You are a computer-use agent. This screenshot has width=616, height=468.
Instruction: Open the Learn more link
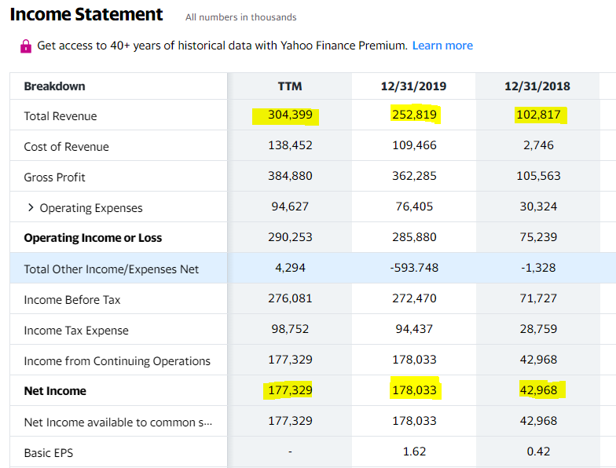442,46
